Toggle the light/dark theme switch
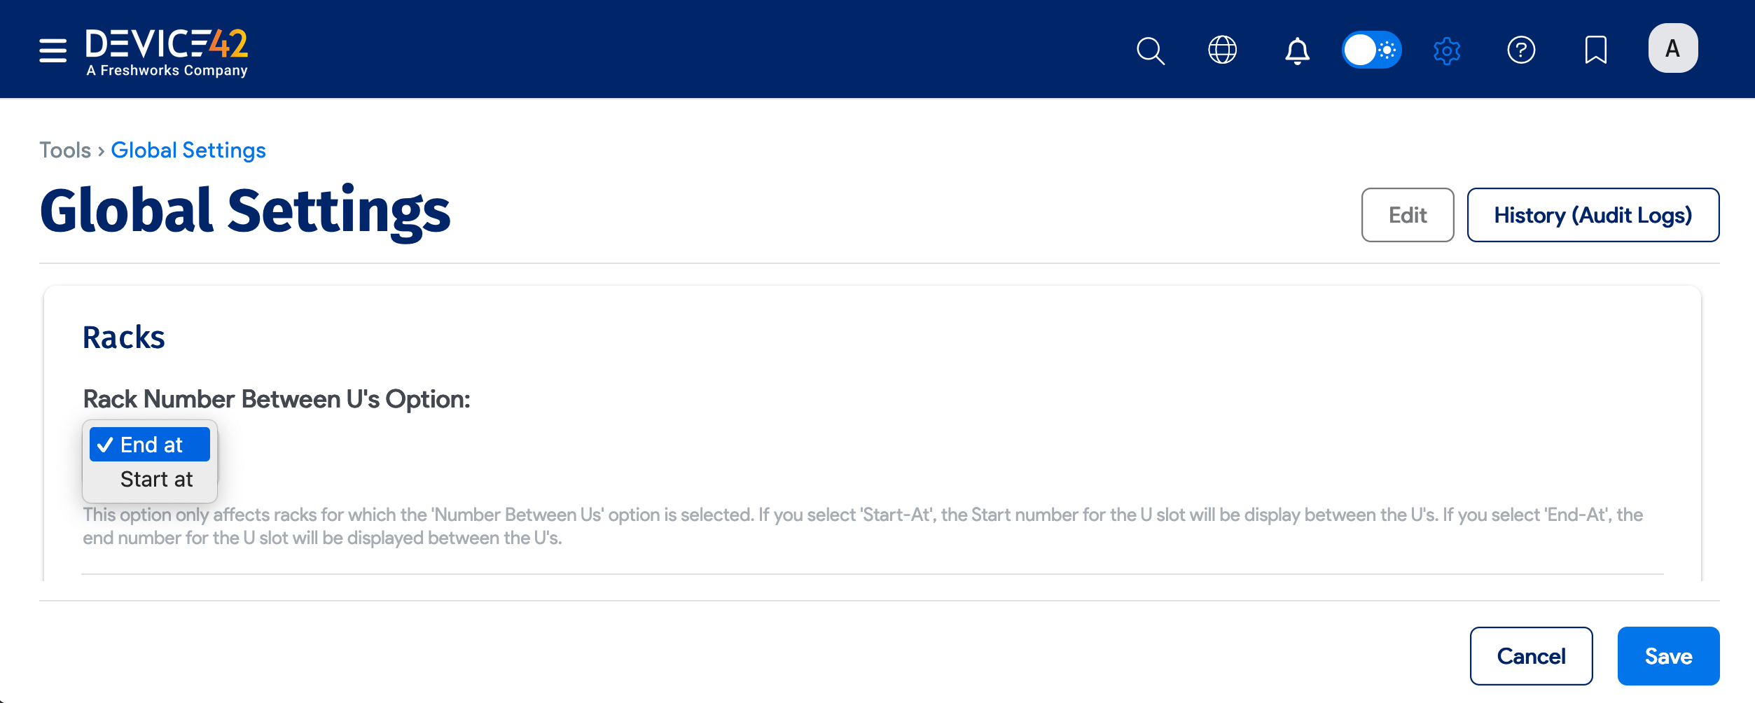 coord(1371,50)
